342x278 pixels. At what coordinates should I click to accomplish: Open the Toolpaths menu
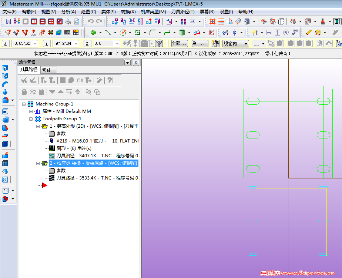(x=183, y=12)
